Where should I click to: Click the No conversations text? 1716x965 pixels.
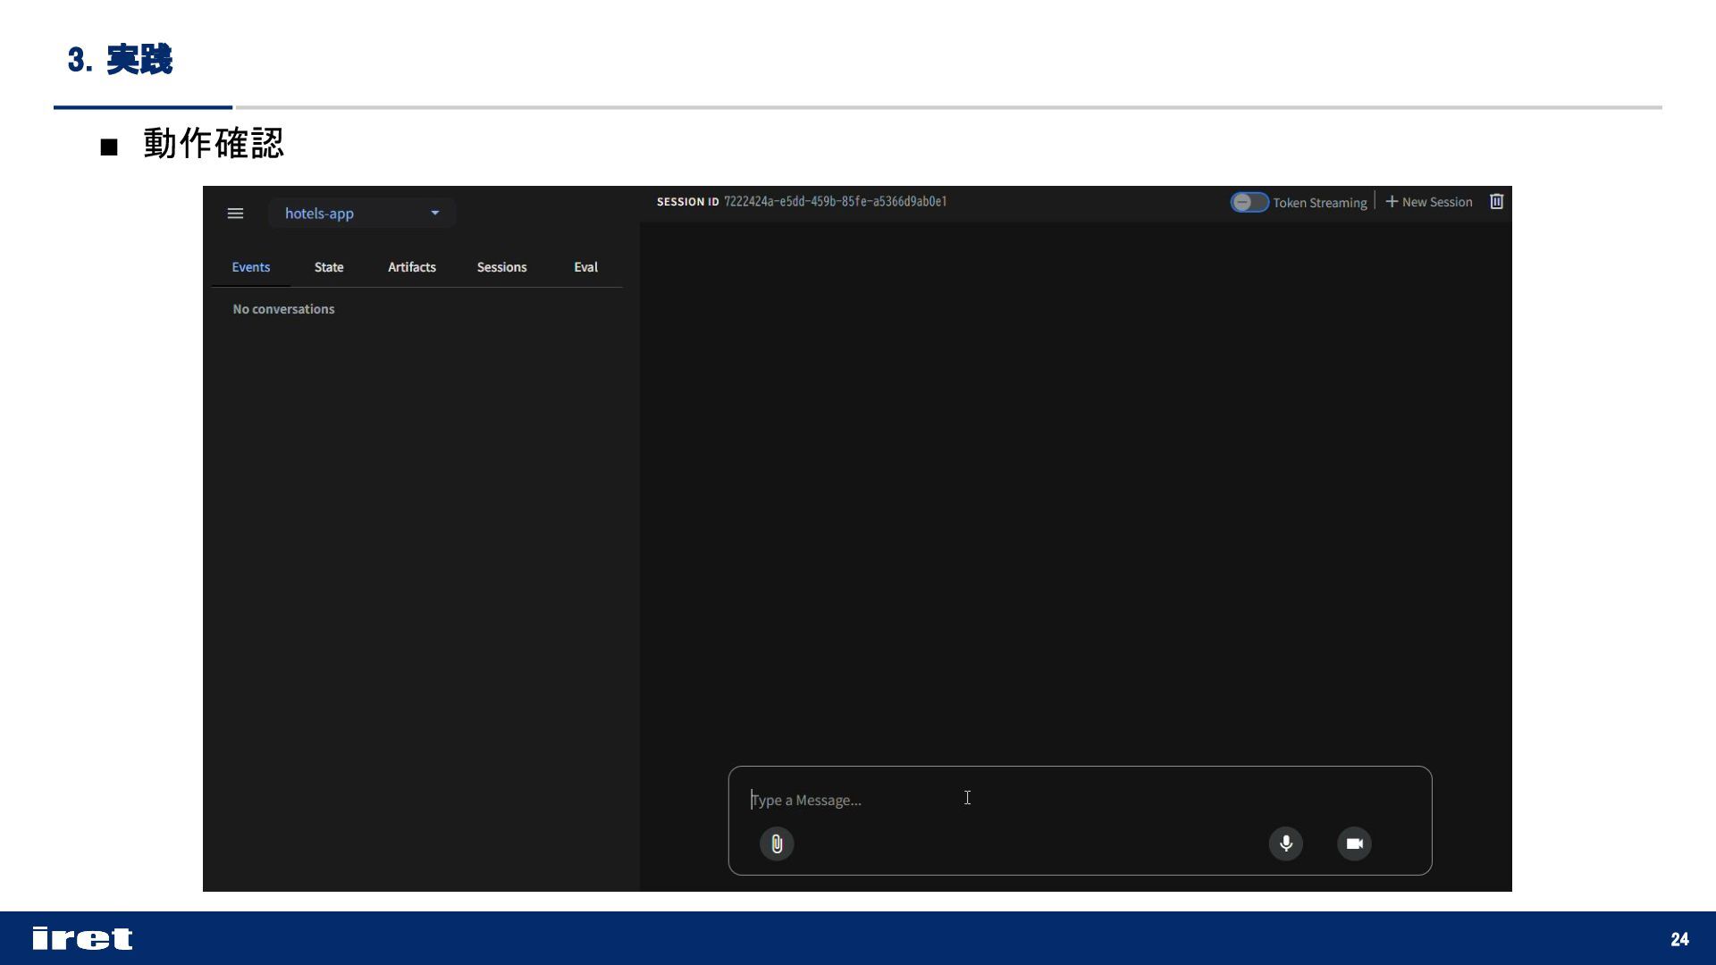(x=283, y=309)
